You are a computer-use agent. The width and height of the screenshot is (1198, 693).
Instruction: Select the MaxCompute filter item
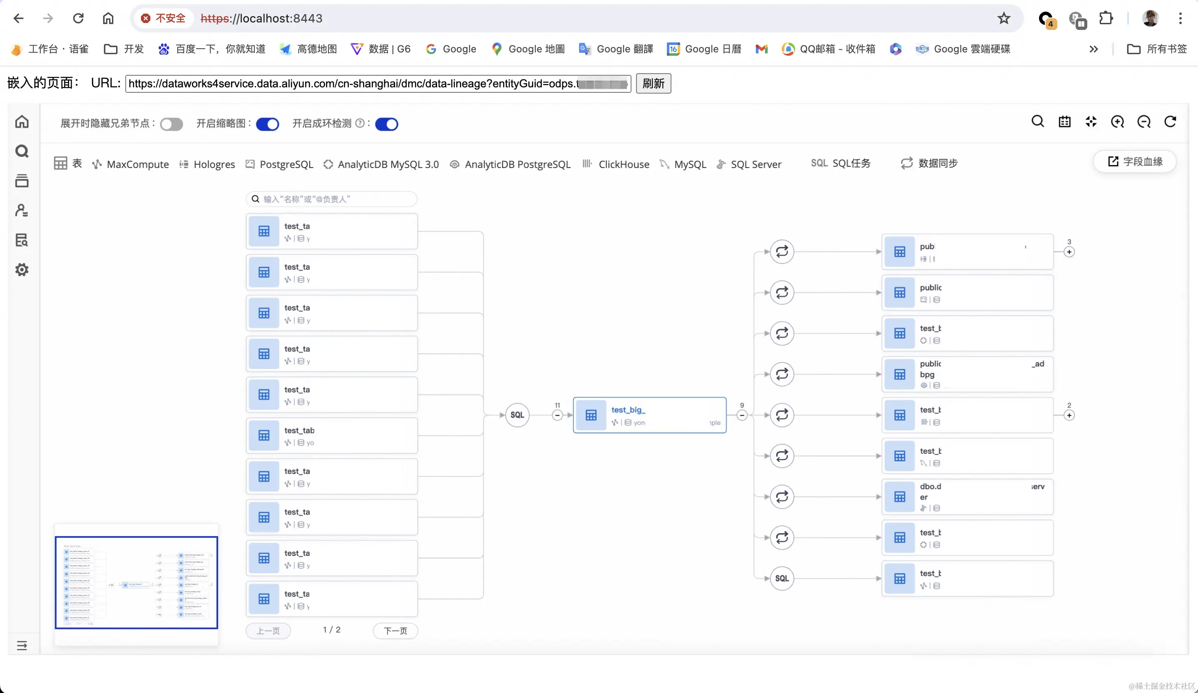(131, 164)
